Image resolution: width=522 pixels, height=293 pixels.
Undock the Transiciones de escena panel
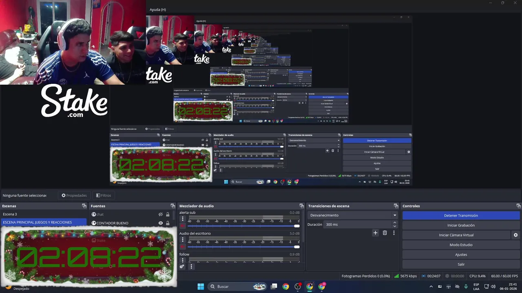click(x=396, y=206)
